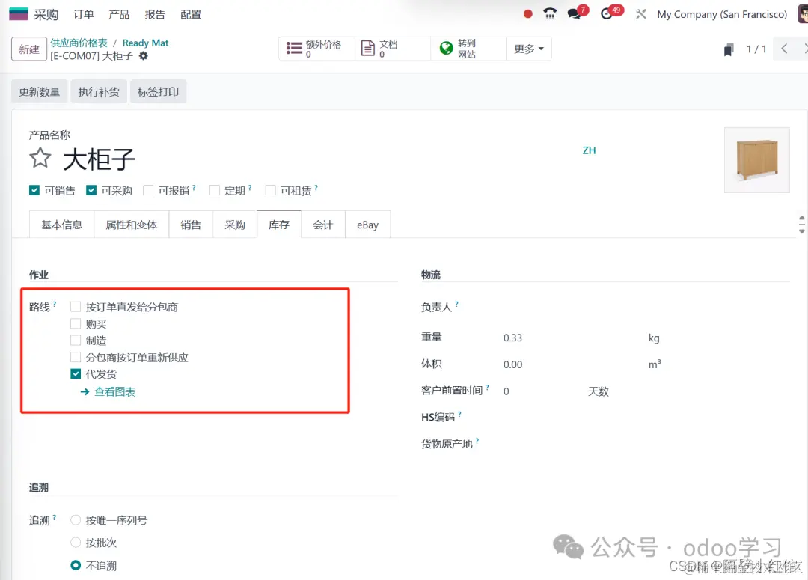This screenshot has height=580, width=808.
Task: Enable 定期 checkbox
Action: 215,190
